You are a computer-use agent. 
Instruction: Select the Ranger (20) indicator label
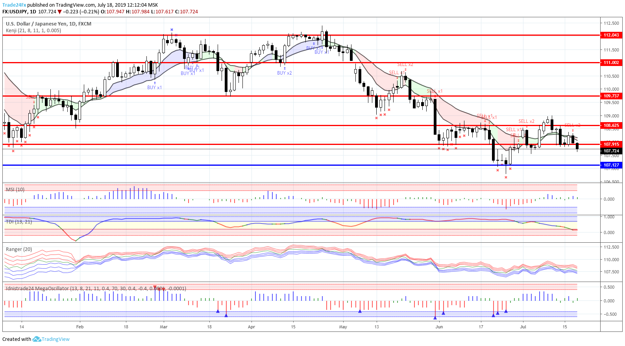click(x=19, y=249)
